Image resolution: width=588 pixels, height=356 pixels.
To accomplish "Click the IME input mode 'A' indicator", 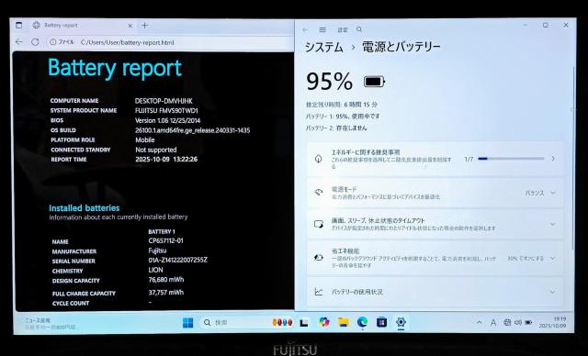I will [493, 322].
